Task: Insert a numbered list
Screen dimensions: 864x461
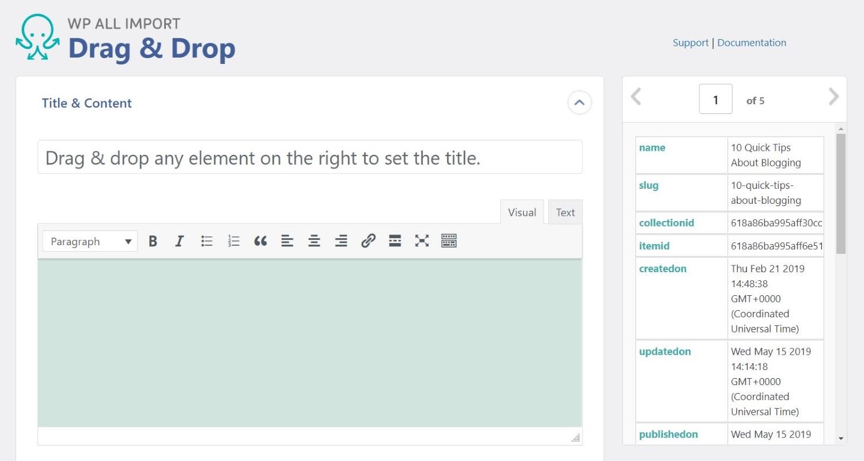Action: click(233, 241)
